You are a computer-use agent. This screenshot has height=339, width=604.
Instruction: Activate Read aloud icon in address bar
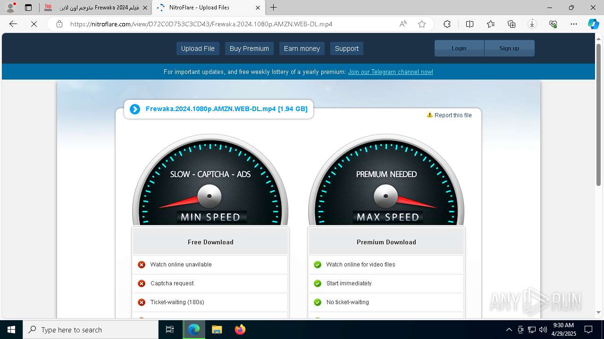click(x=403, y=24)
